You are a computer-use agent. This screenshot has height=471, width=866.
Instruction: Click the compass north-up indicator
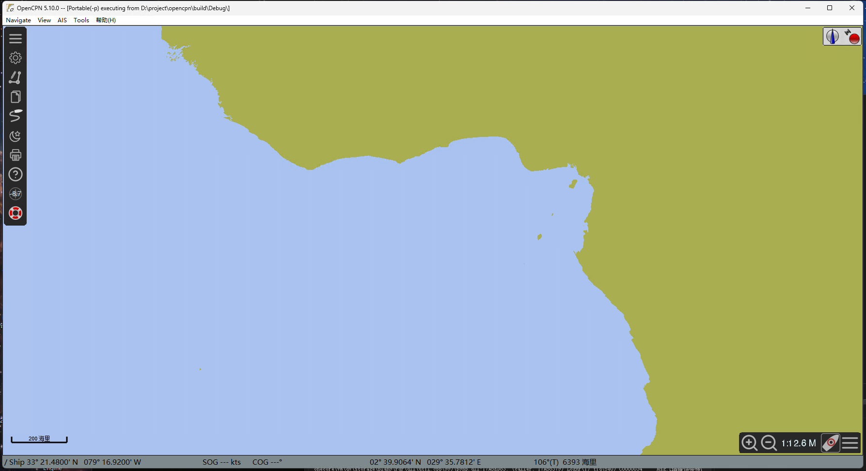click(833, 37)
